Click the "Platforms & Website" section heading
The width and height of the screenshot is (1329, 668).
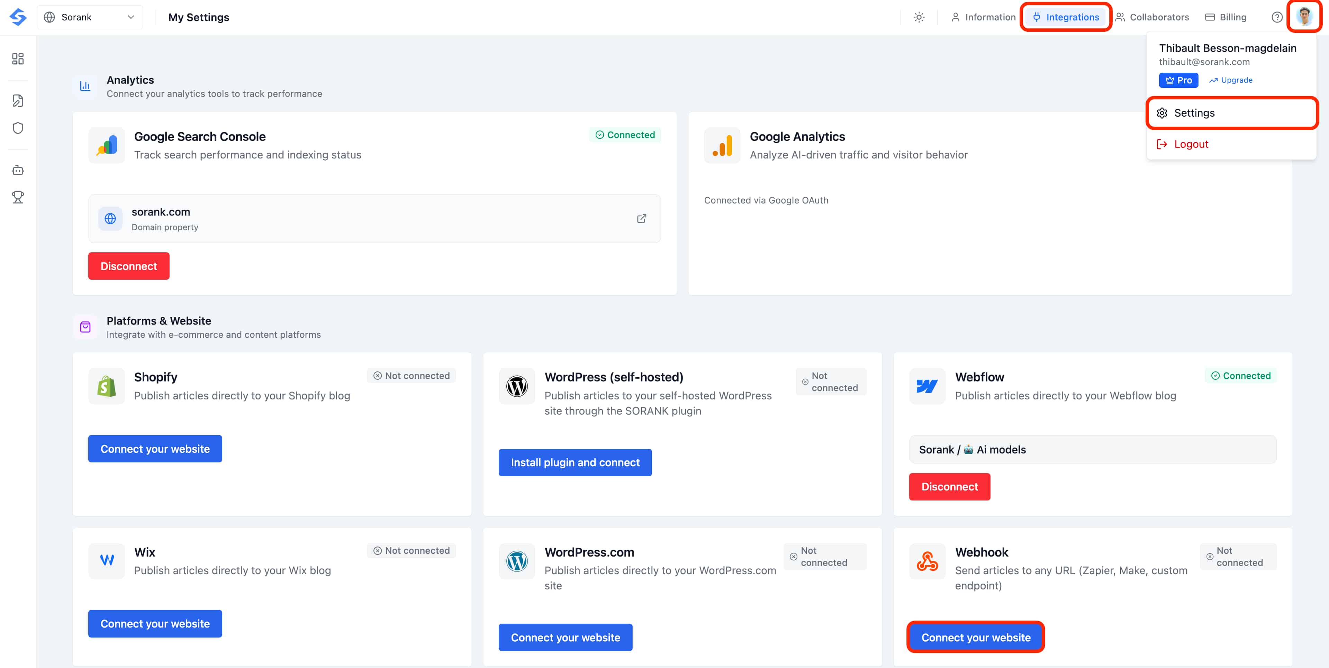[x=159, y=321]
